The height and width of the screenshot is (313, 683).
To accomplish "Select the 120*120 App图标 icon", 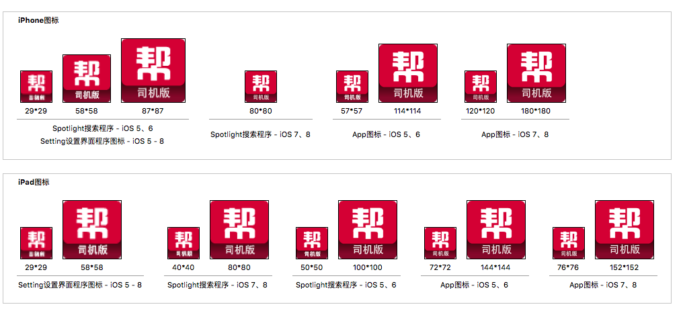I will tap(481, 87).
